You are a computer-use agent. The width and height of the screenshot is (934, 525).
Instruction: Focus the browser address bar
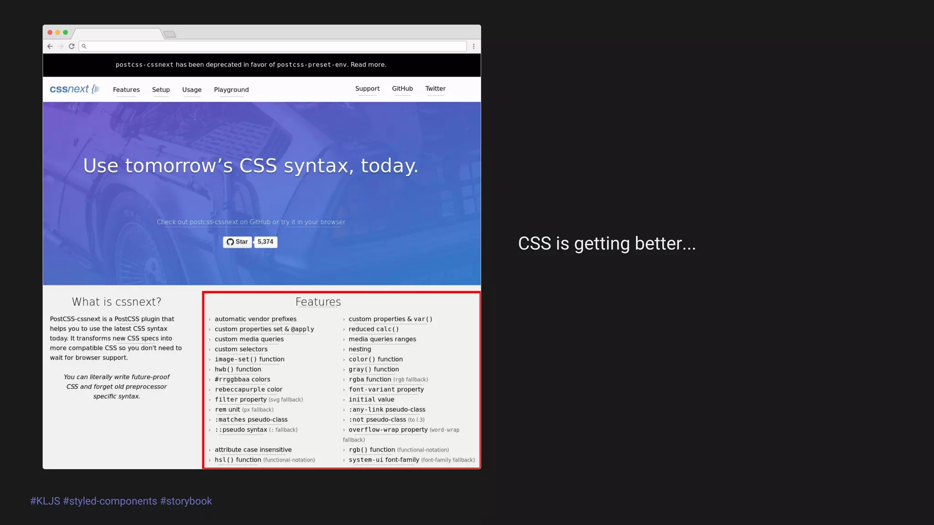click(x=273, y=46)
